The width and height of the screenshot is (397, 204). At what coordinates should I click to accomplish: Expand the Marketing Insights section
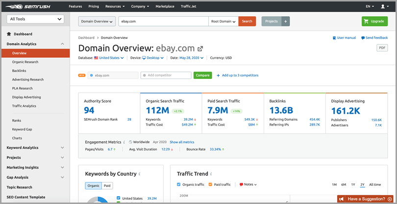click(62, 167)
